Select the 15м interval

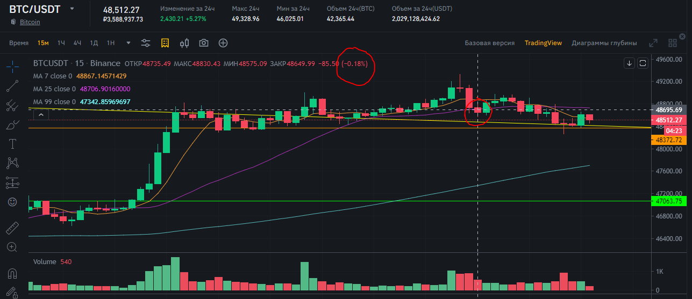click(43, 43)
